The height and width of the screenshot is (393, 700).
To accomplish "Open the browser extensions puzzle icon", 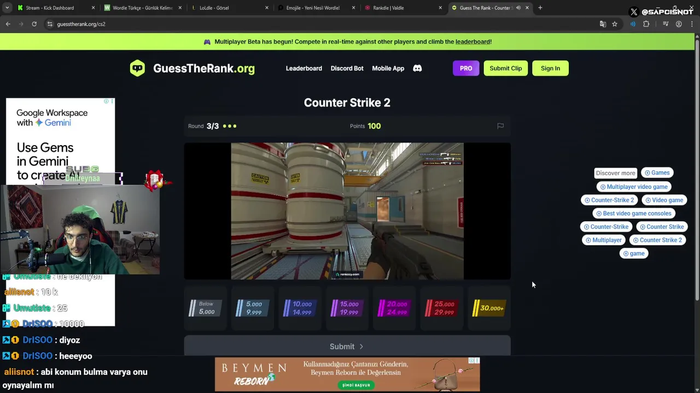I will [646, 24].
